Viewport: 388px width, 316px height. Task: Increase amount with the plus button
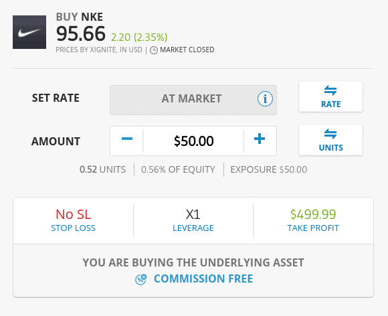click(260, 141)
